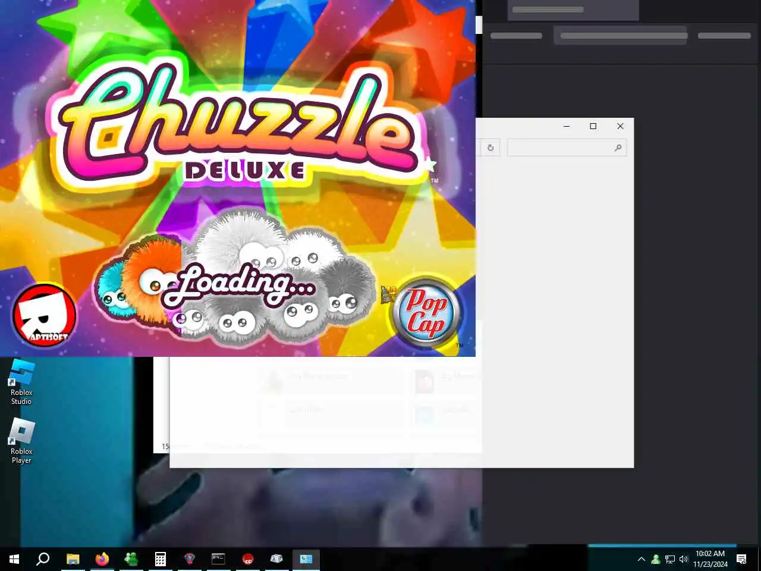
Task: Close the white Explorer window
Action: (x=620, y=126)
